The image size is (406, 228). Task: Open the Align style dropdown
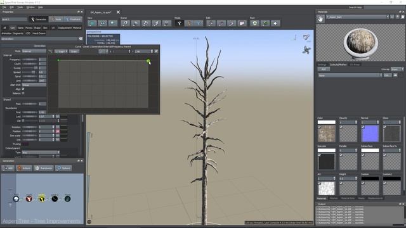pyautogui.click(x=34, y=85)
